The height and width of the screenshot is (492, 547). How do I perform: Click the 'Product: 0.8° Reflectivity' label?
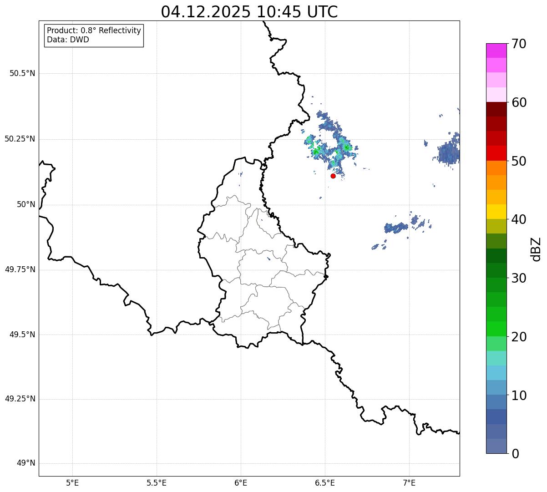click(x=94, y=30)
